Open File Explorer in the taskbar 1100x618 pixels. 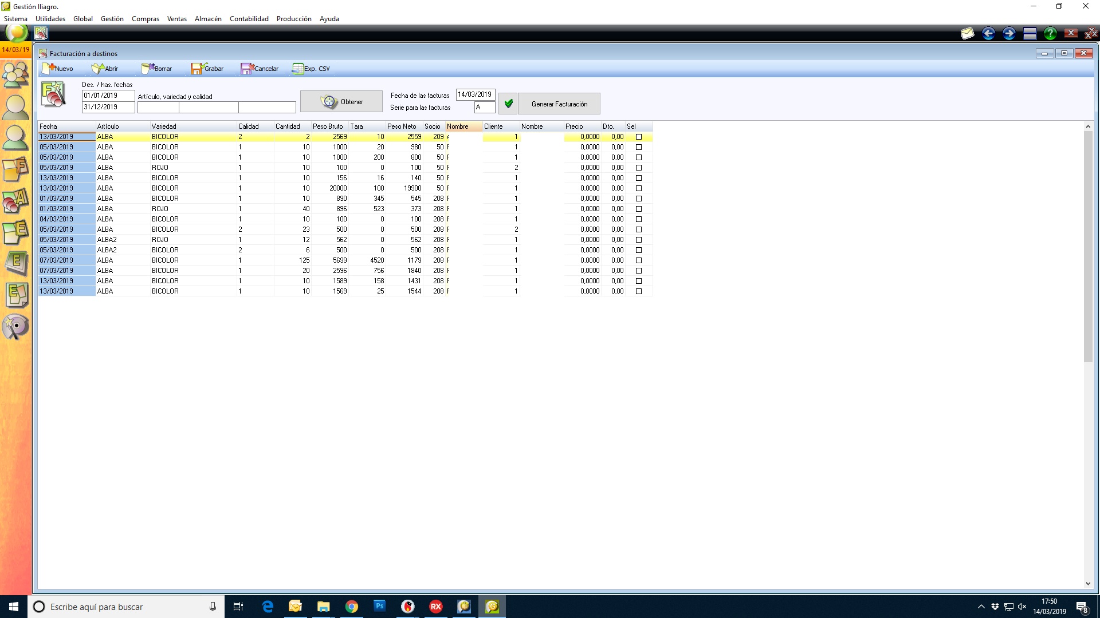pos(324,607)
